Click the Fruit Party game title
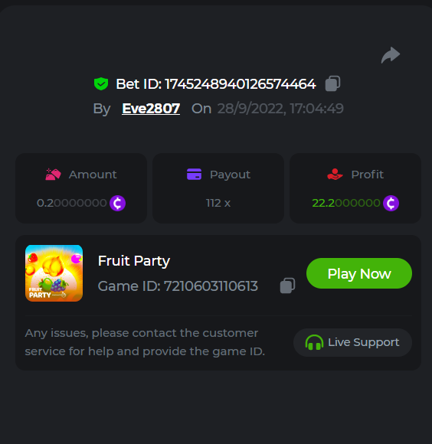This screenshot has height=444, width=432. pyautogui.click(x=134, y=261)
